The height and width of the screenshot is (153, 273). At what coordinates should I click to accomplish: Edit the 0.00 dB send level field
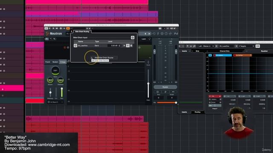tap(113, 45)
